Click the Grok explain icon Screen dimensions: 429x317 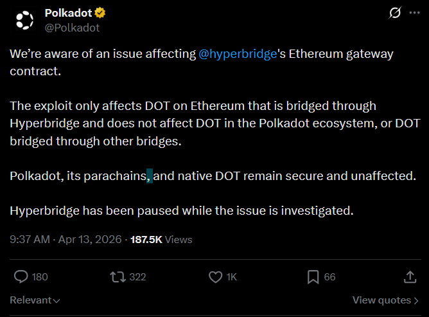[395, 13]
